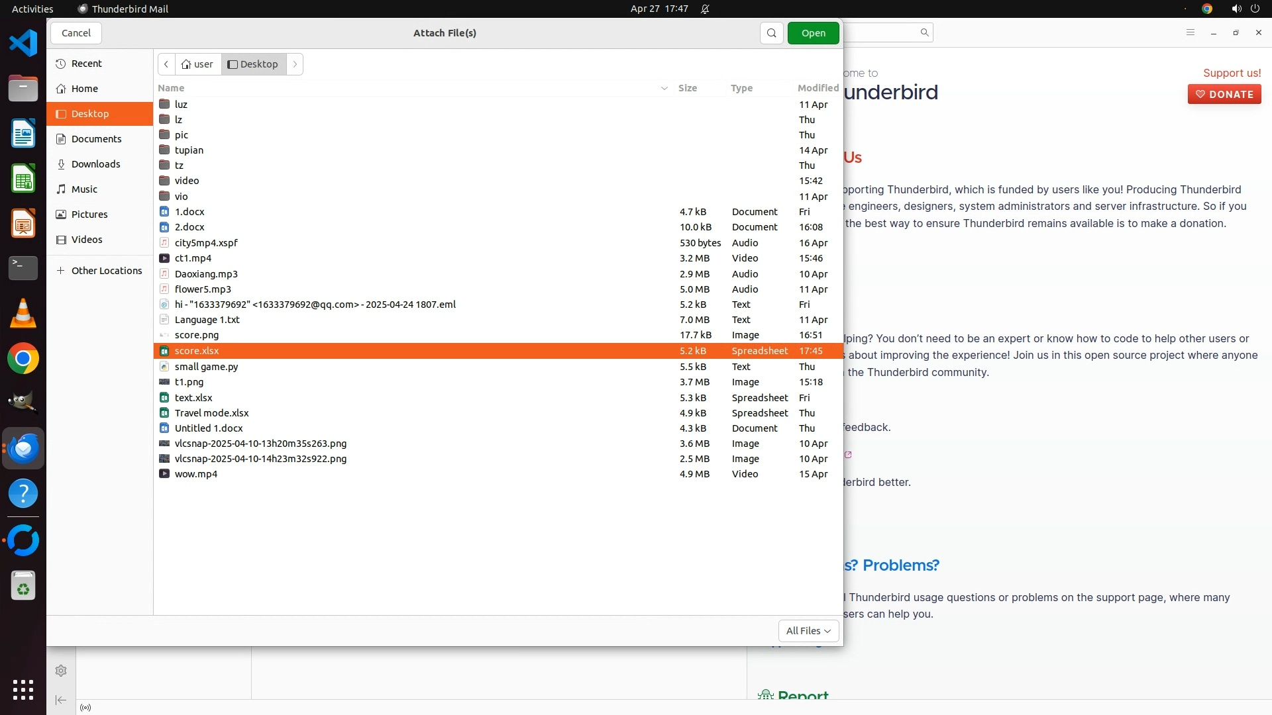Screen dimensions: 1272x715
Task: Click the path bar right chevron
Action: click(x=295, y=64)
